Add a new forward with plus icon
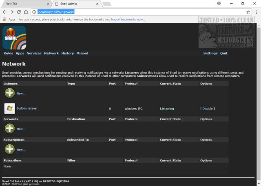This screenshot has height=186, width=261. [x=10, y=129]
